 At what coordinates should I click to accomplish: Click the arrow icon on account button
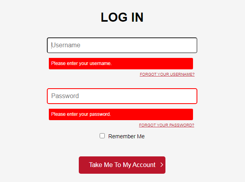162,165
